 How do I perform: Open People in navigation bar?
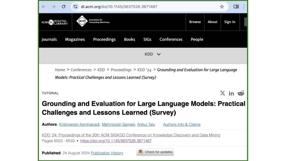point(197,39)
